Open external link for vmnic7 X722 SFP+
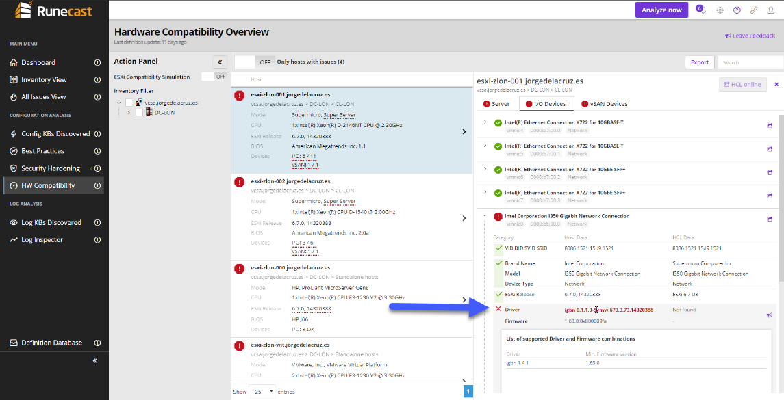Screen dimensions: 784x400 (770, 196)
